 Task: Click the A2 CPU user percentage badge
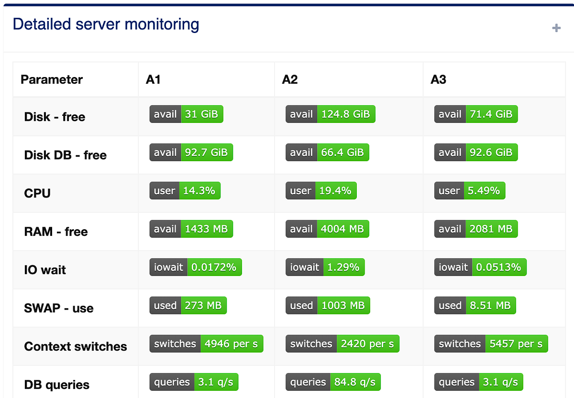[x=321, y=190]
